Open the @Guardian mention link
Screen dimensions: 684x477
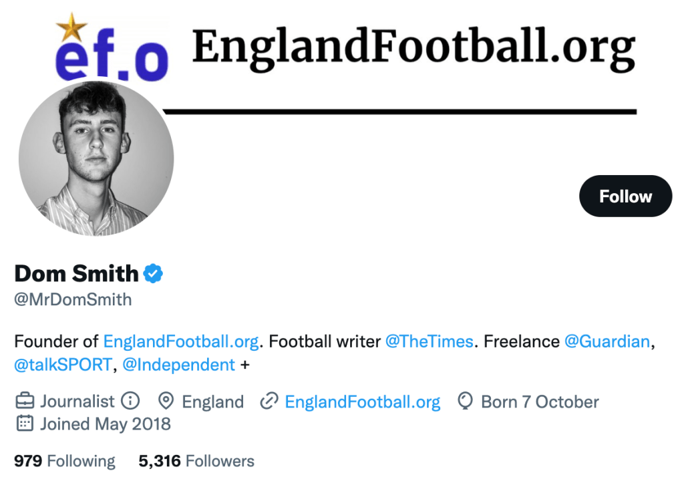[x=607, y=341]
